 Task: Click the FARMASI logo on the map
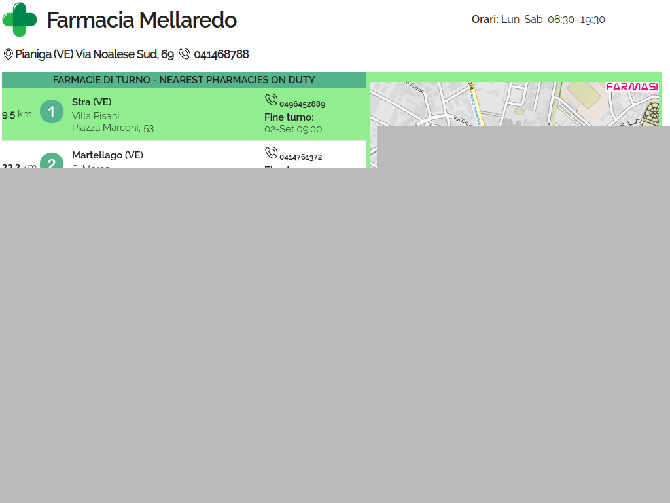(x=631, y=87)
